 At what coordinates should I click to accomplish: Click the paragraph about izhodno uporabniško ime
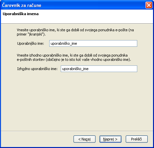[74, 58]
